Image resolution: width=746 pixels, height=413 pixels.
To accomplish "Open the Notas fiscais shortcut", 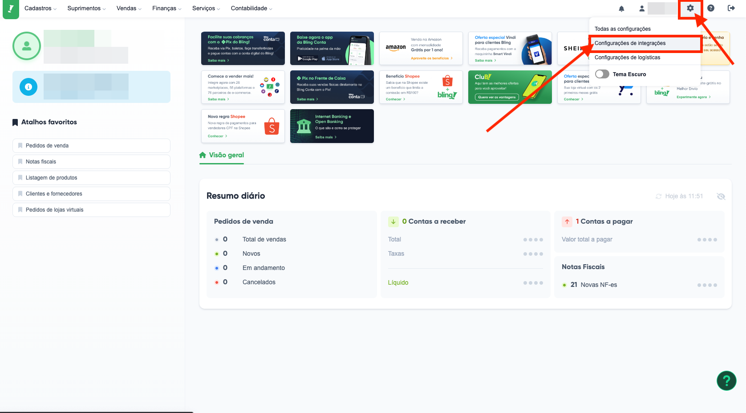I will point(91,162).
